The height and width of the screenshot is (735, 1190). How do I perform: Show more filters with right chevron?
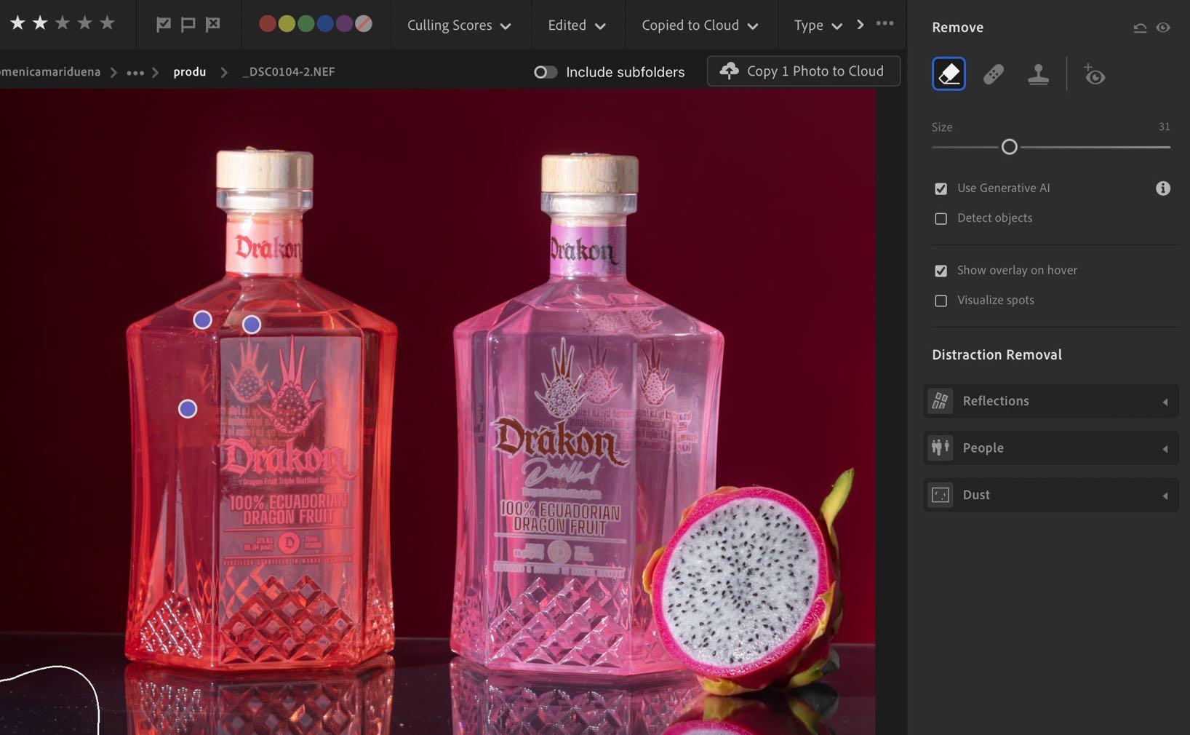860,24
